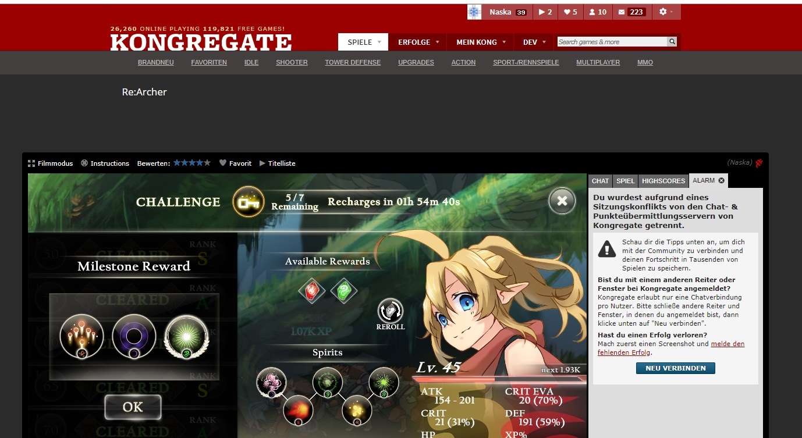Open the friends icon with 10

[x=598, y=12]
